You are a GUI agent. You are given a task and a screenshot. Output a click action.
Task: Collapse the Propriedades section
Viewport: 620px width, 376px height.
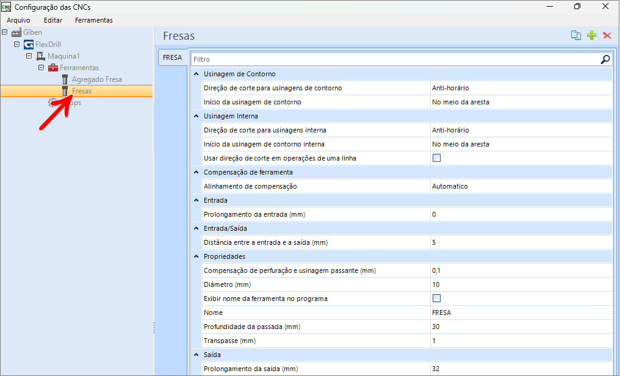click(196, 256)
